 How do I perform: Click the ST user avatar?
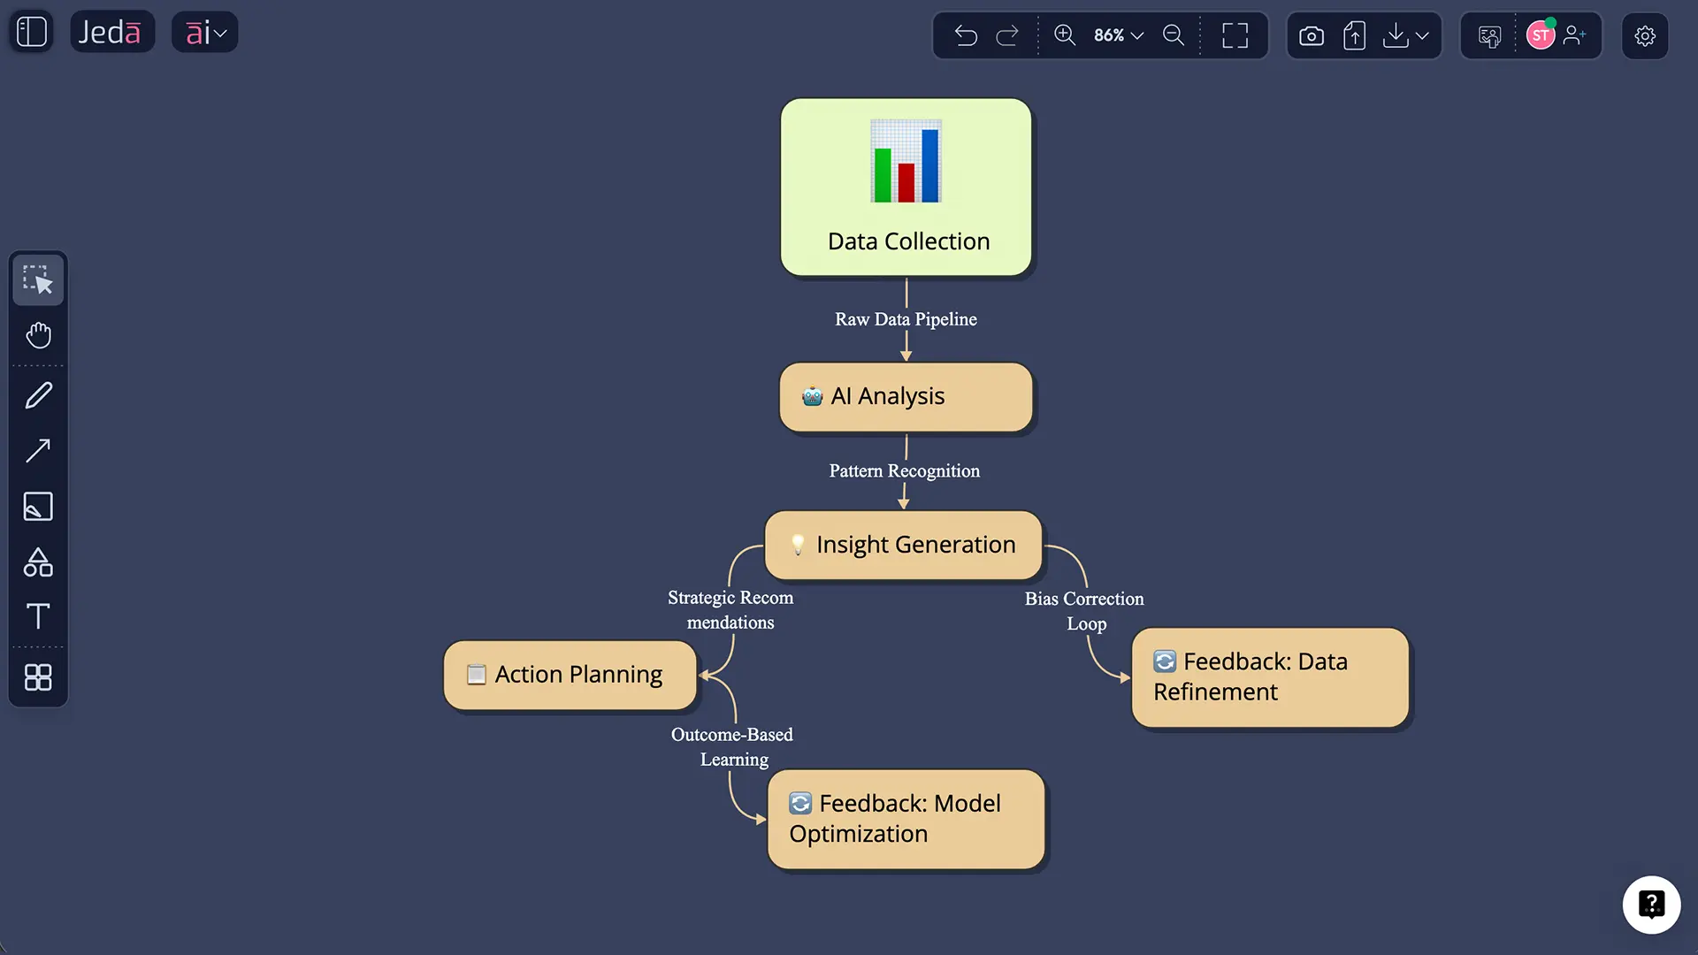(1540, 35)
